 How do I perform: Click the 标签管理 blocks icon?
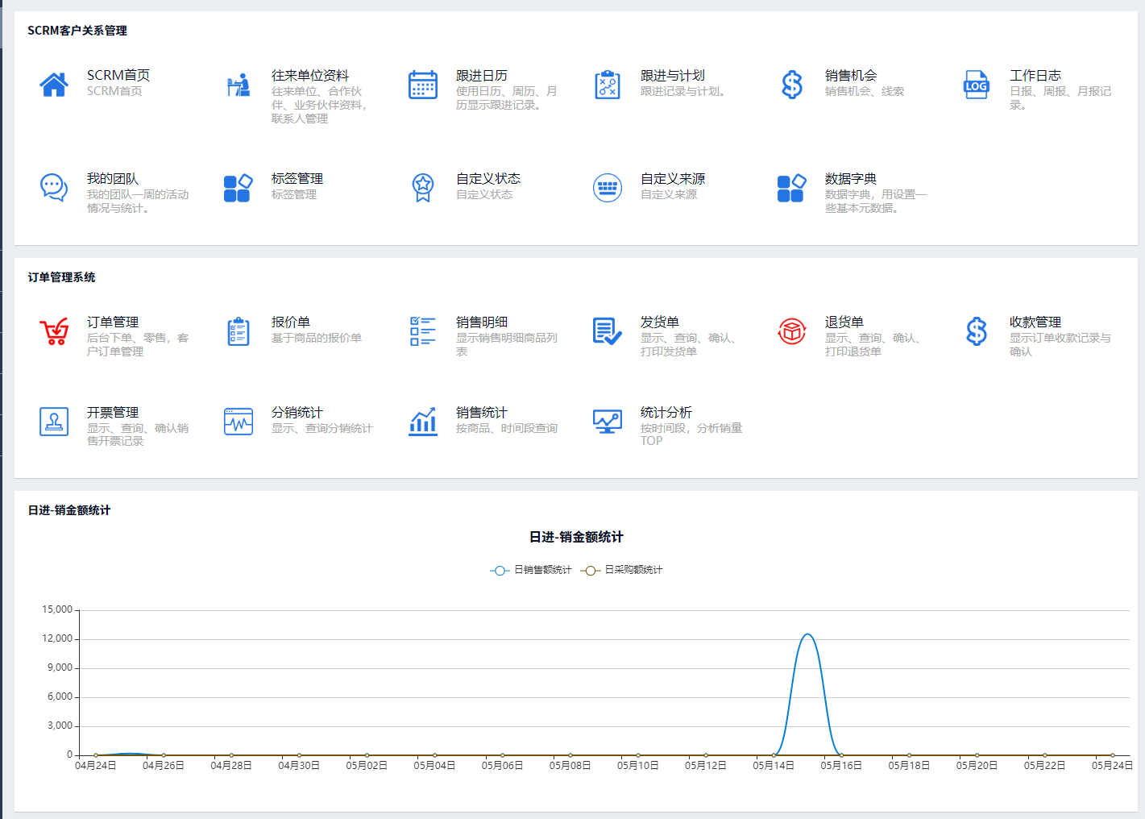(x=239, y=188)
